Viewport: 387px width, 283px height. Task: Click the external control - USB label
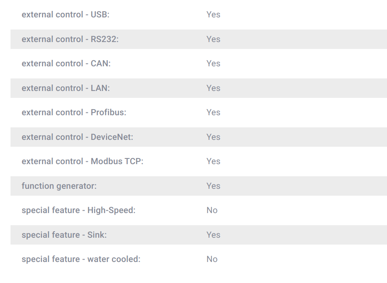coord(65,15)
